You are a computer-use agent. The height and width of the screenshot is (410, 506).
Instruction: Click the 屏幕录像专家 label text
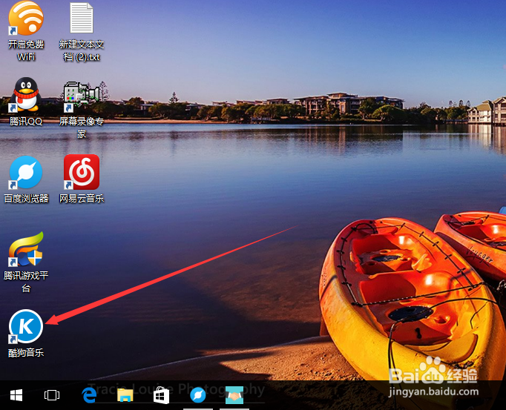click(x=82, y=128)
